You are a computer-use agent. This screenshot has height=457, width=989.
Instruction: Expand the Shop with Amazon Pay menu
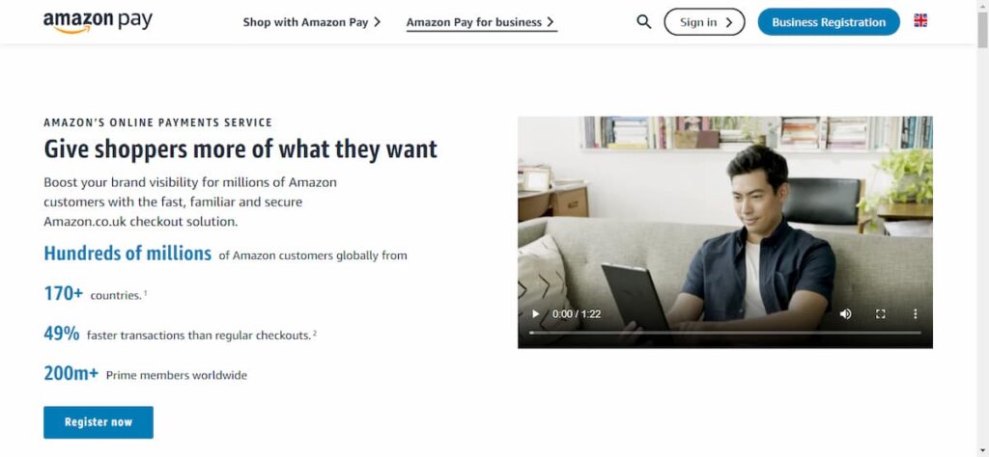pos(312,22)
